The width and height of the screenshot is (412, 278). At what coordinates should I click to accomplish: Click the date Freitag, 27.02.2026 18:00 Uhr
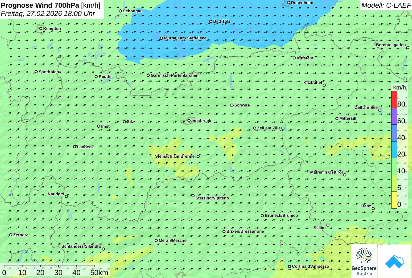point(48,14)
